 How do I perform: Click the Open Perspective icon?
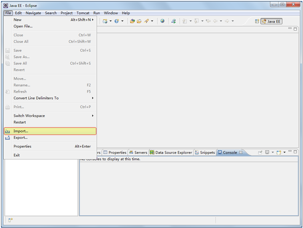coord(257,21)
